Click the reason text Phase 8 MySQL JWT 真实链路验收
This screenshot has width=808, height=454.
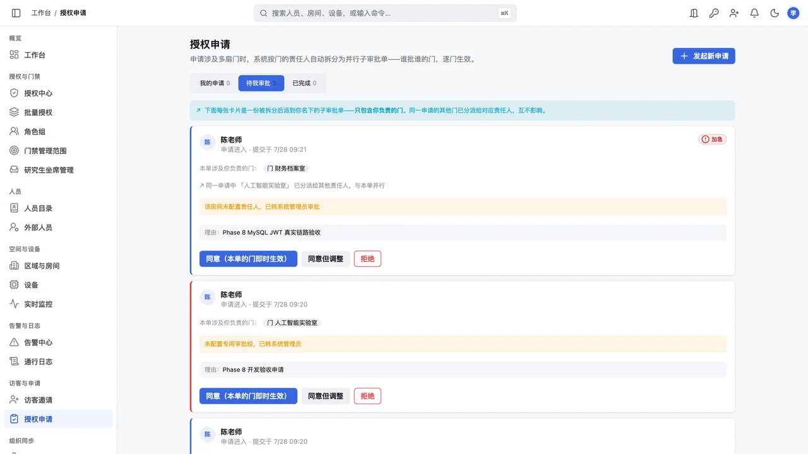point(271,233)
